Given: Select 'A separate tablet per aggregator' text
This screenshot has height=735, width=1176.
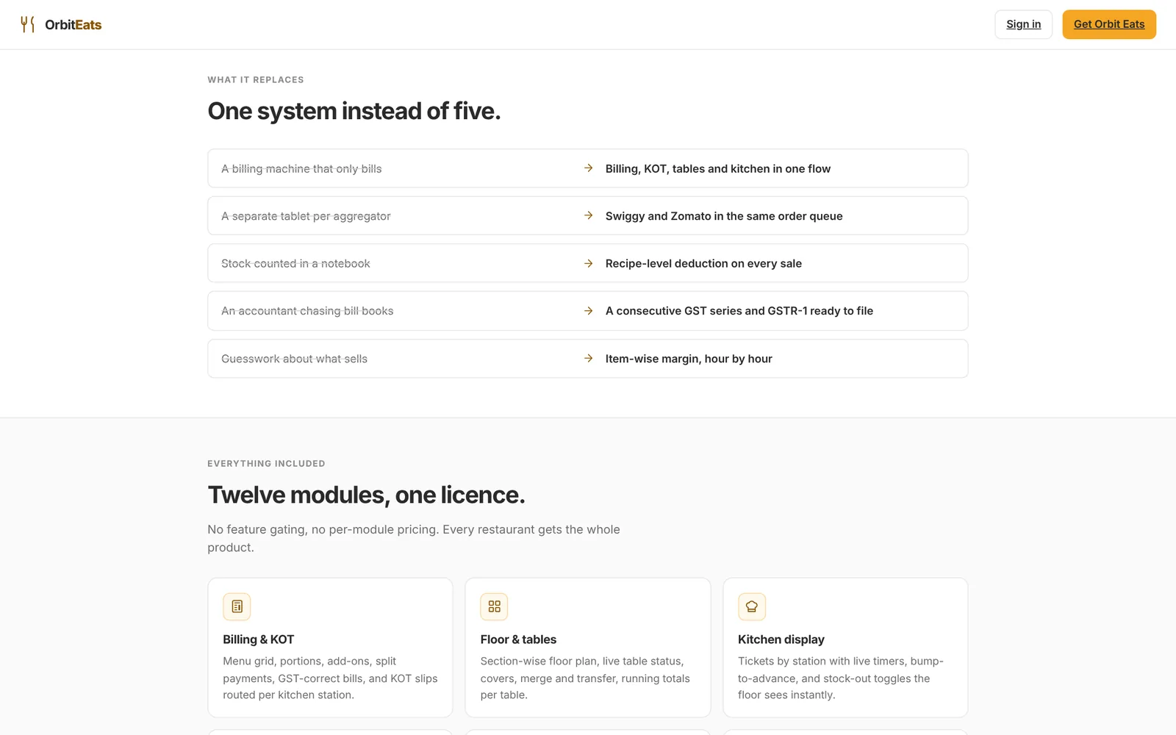Looking at the screenshot, I should point(306,216).
